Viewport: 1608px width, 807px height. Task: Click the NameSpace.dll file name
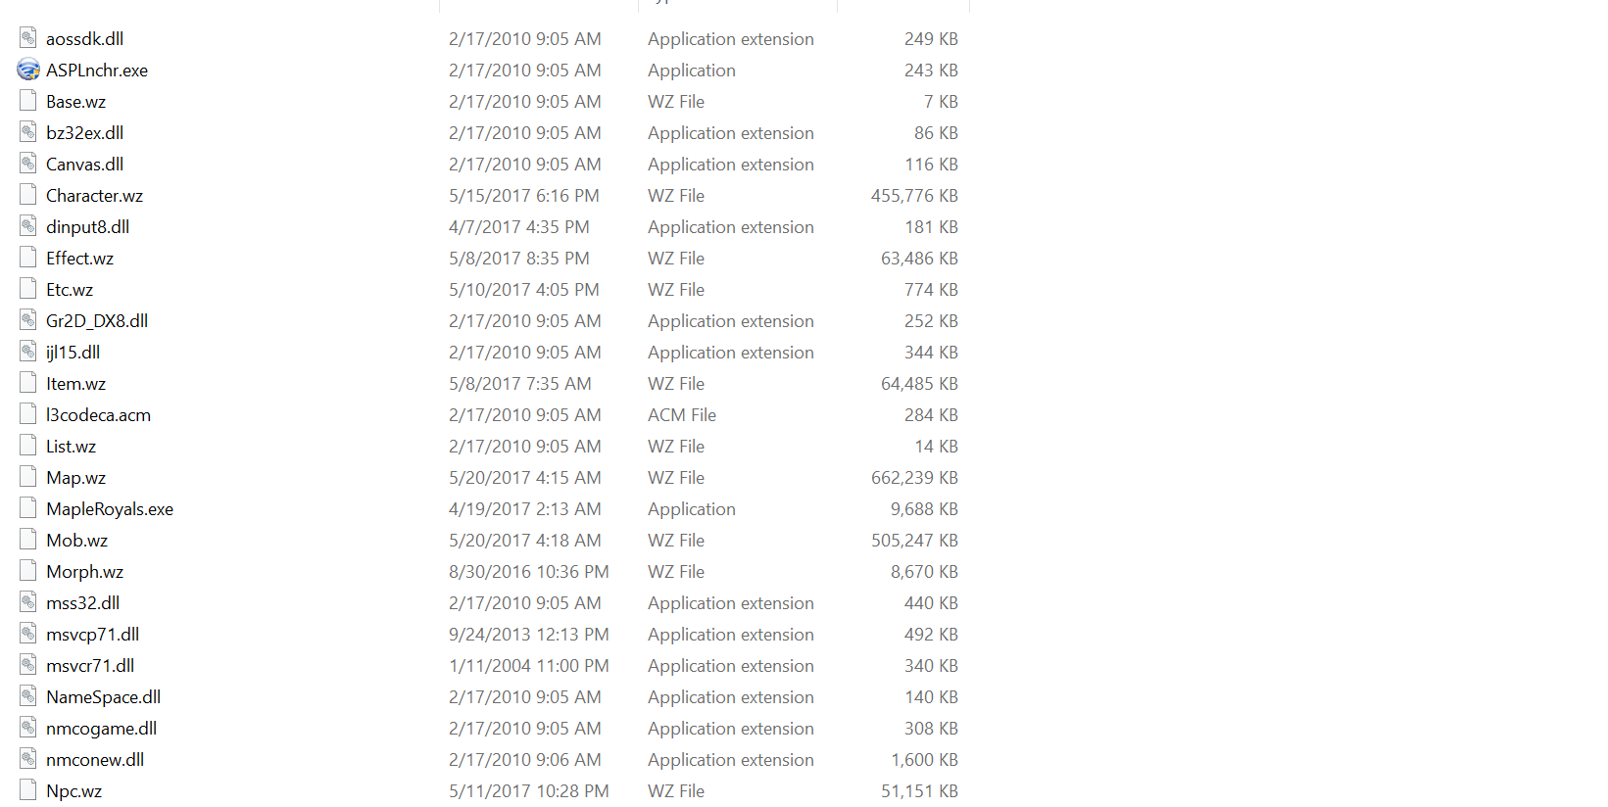pyautogui.click(x=103, y=697)
